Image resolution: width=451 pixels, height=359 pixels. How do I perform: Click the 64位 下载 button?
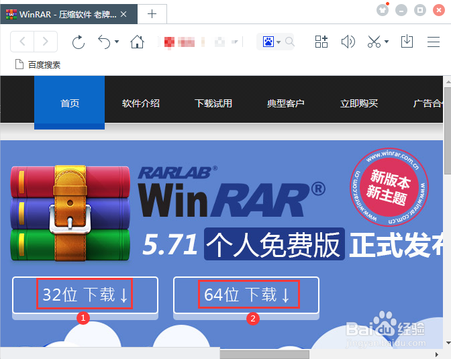[246, 295]
